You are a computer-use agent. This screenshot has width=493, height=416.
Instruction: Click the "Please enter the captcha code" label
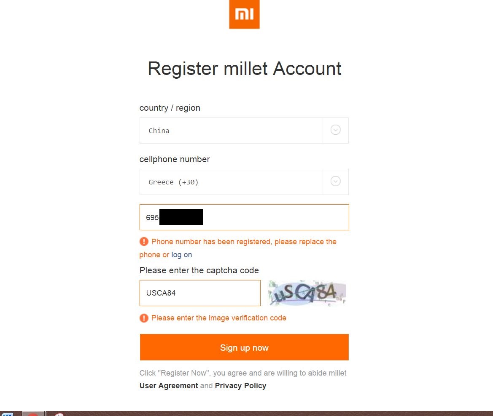coord(199,270)
